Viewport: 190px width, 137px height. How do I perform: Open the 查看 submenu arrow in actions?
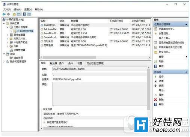pyautogui.click(x=186, y=57)
